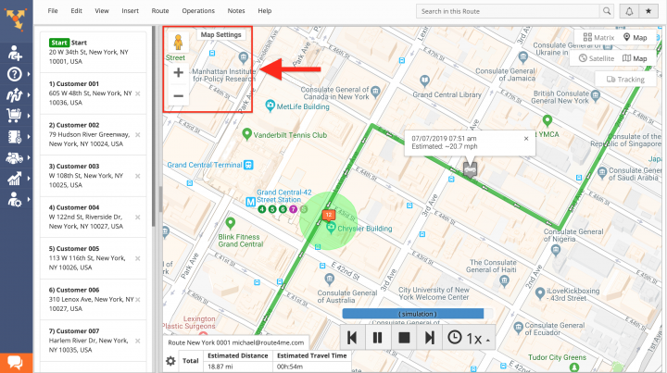
Task: Skip simulation to the previous stop
Action: 352,338
